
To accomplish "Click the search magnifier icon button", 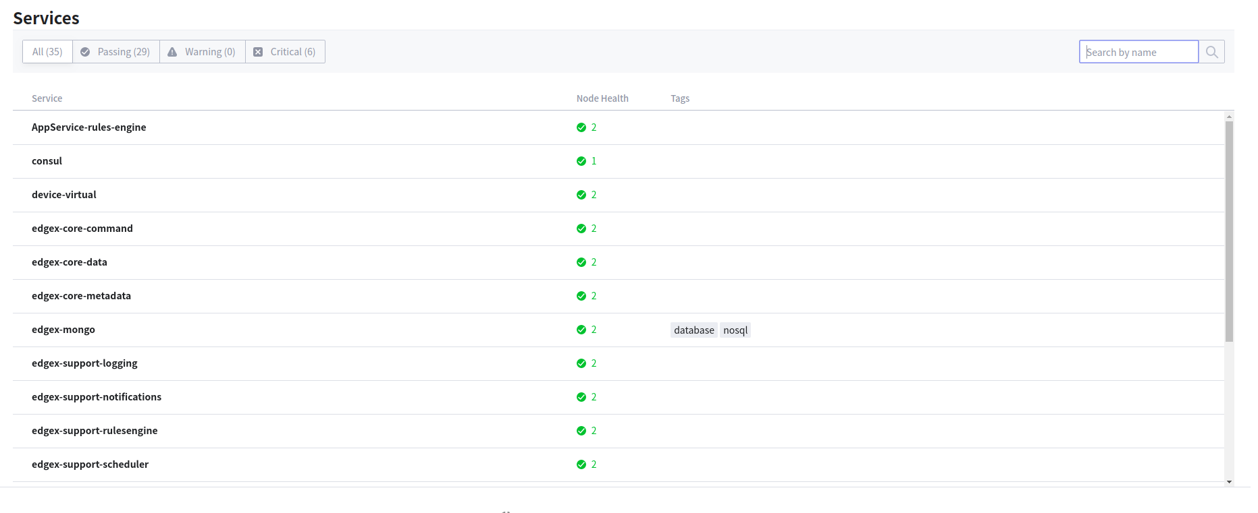I will click(1211, 52).
